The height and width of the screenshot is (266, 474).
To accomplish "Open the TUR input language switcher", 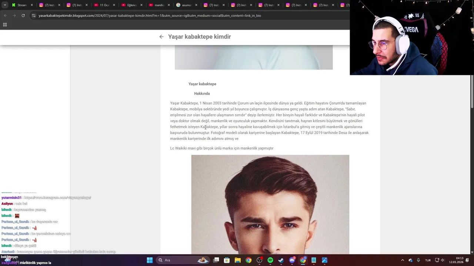I will click(x=428, y=260).
